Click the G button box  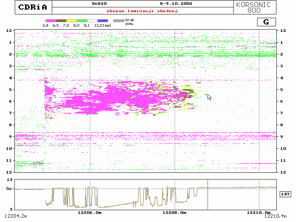(x=266, y=22)
